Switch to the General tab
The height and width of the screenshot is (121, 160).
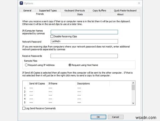click(27, 11)
